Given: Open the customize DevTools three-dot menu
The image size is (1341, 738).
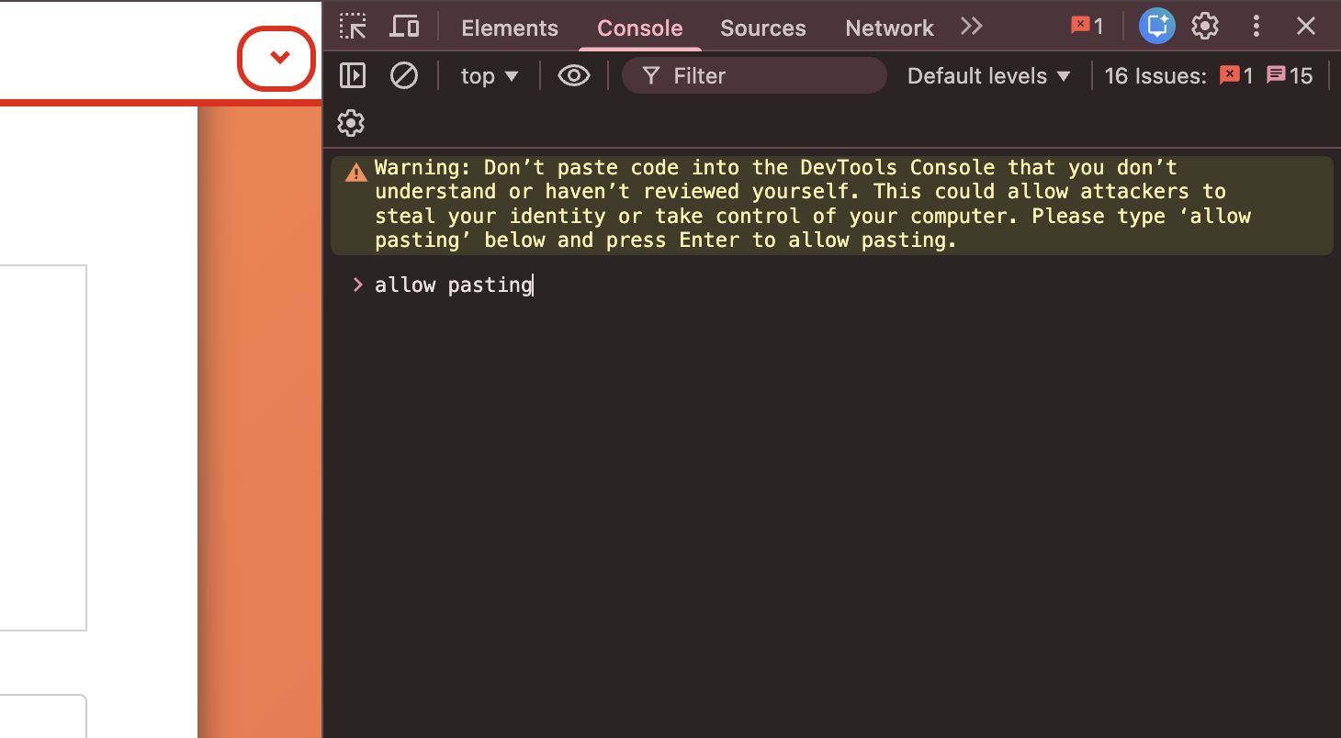Looking at the screenshot, I should coord(1256,27).
